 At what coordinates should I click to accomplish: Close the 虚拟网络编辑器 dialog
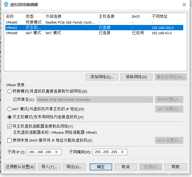click(x=184, y=5)
